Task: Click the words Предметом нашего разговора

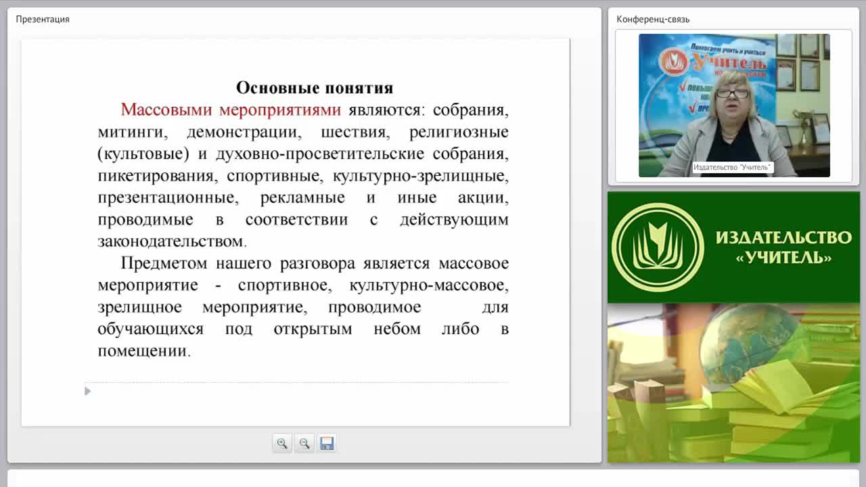Action: point(238,264)
